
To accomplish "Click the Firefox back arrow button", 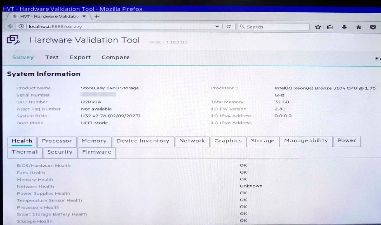I will (x=10, y=26).
